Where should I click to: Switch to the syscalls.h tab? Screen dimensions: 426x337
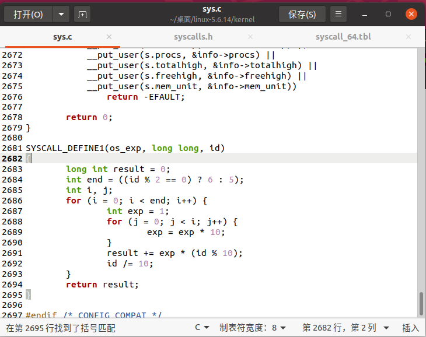(193, 37)
